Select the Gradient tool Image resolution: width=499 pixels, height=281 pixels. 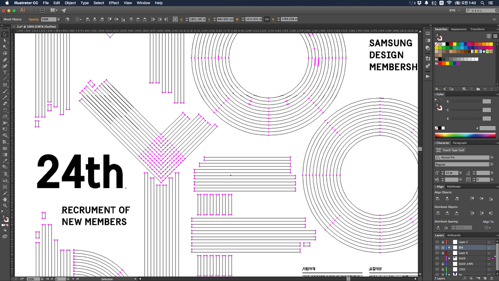pyautogui.click(x=5, y=154)
